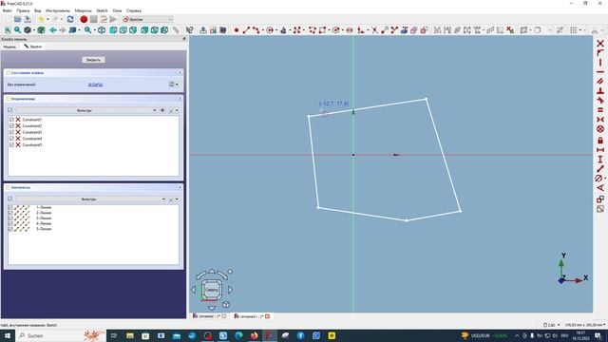Click the isometric view cube icon
608x342 pixels.
[102, 30]
